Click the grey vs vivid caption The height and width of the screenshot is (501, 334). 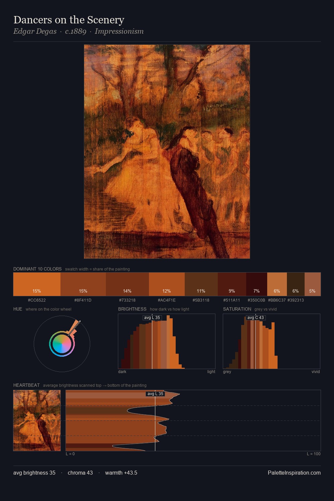coord(266,309)
